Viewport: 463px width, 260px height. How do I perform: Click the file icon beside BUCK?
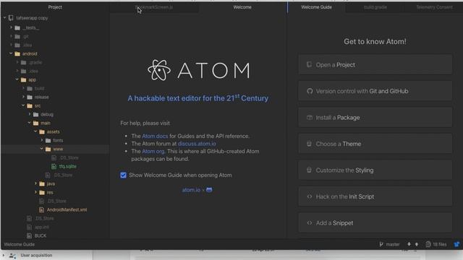coord(29,236)
